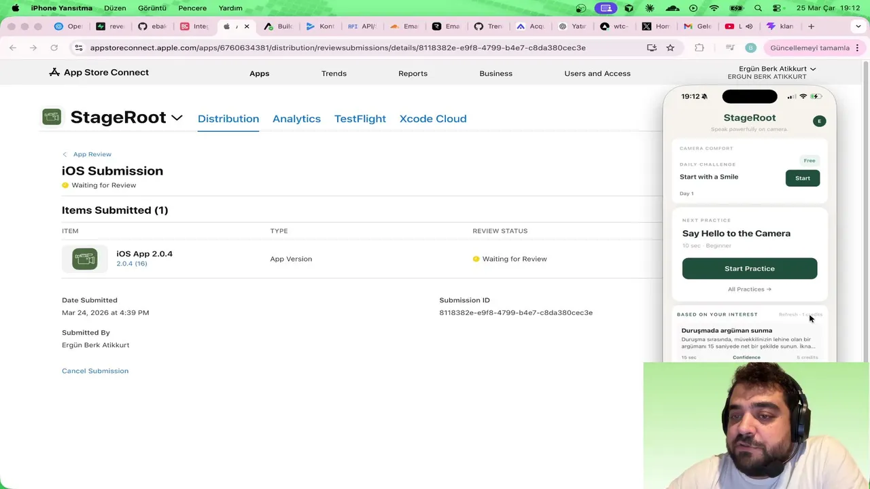Select the Distribution tab
This screenshot has width=870, height=489.
click(x=228, y=118)
